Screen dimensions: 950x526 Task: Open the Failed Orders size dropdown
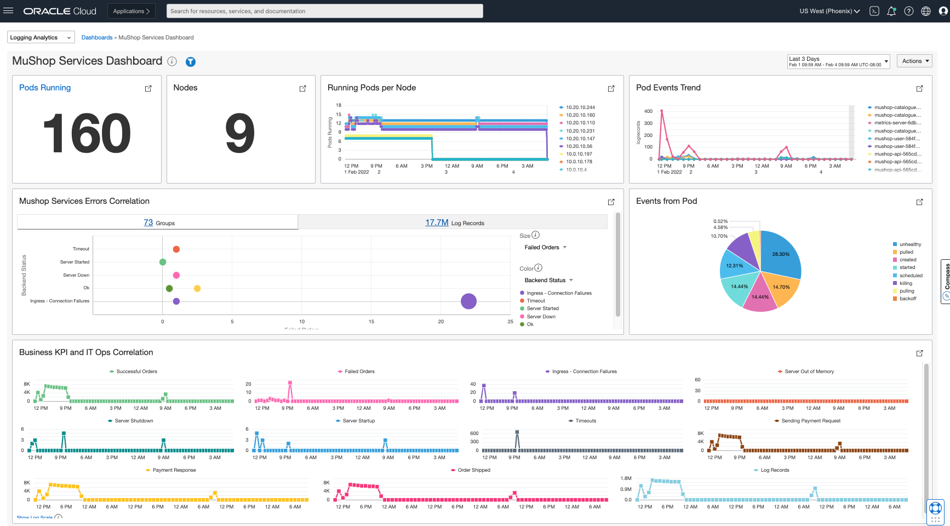545,247
